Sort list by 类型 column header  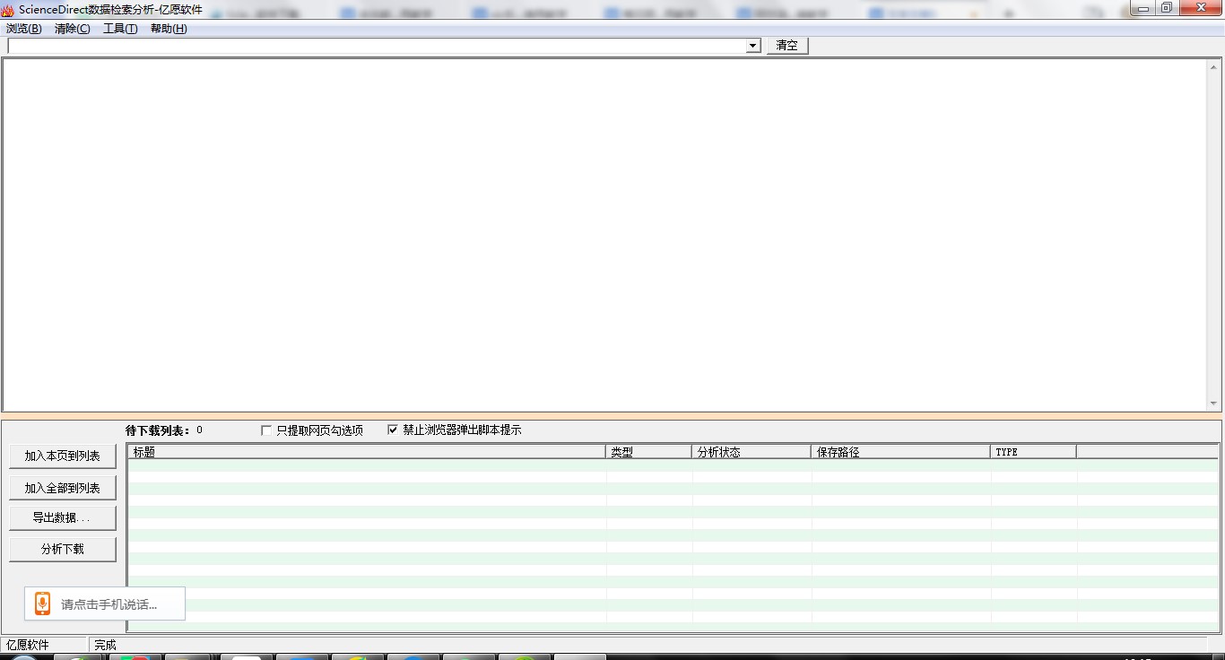pyautogui.click(x=648, y=452)
